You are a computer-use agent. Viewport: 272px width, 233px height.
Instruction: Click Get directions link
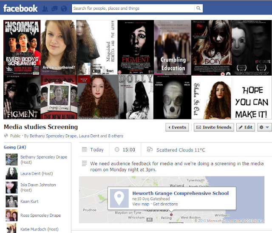tap(165, 204)
